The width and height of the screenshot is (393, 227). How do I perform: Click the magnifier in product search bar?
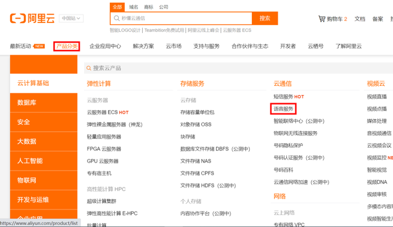[89, 68]
